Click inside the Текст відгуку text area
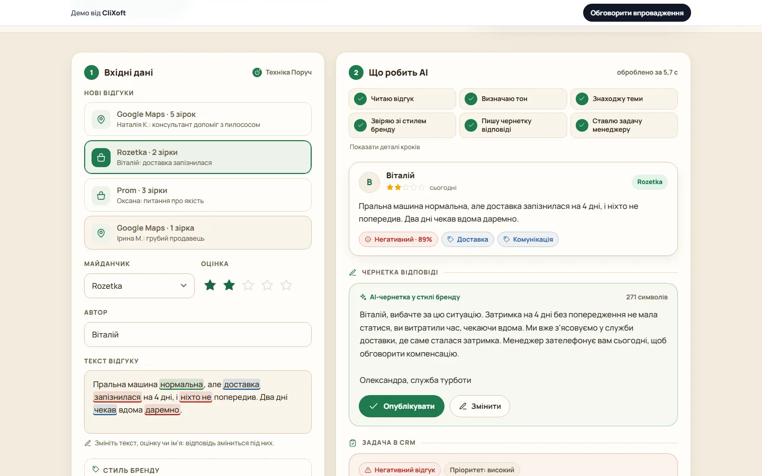 198,402
